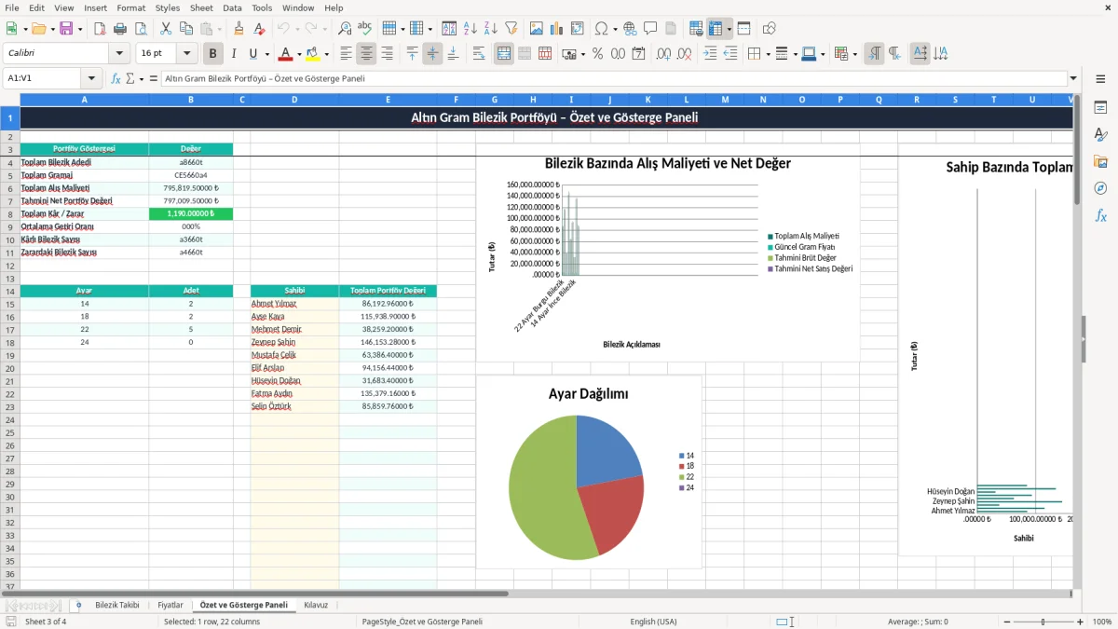Image resolution: width=1118 pixels, height=629 pixels.
Task: Open the Select Function sum dropdown
Action: (142, 78)
